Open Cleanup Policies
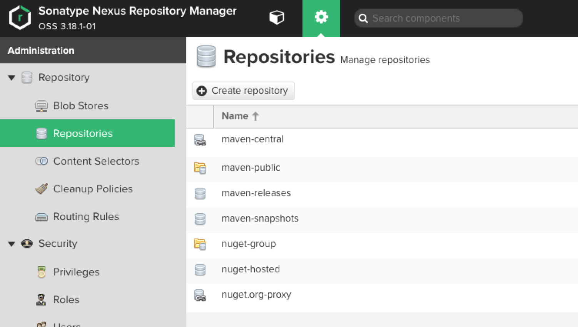578x327 pixels. [x=93, y=189]
